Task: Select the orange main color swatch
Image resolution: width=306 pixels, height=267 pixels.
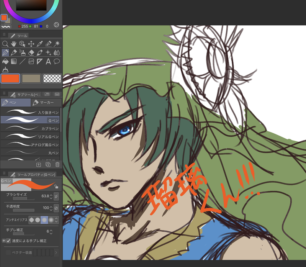Action: pyautogui.click(x=10, y=79)
